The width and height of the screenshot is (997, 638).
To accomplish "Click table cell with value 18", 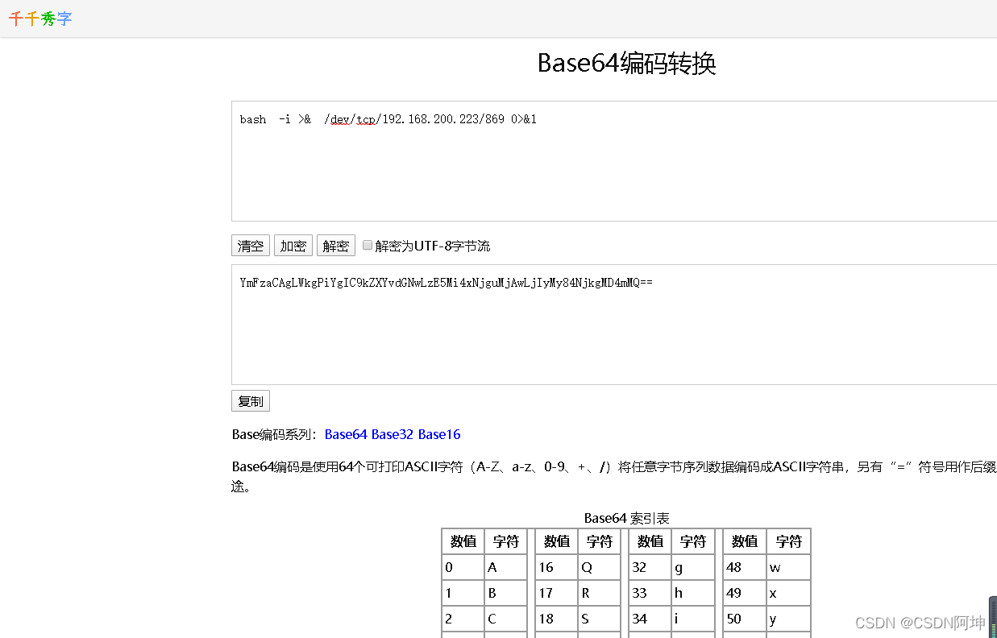I will click(x=556, y=619).
